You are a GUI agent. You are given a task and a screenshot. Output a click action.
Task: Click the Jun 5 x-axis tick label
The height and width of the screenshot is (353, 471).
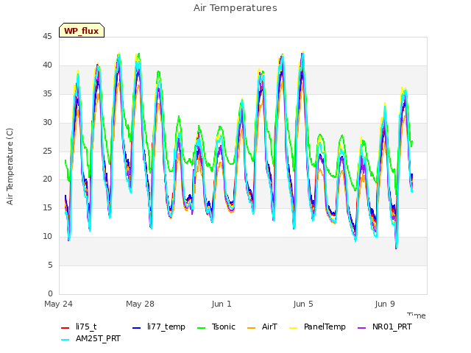point(303,304)
